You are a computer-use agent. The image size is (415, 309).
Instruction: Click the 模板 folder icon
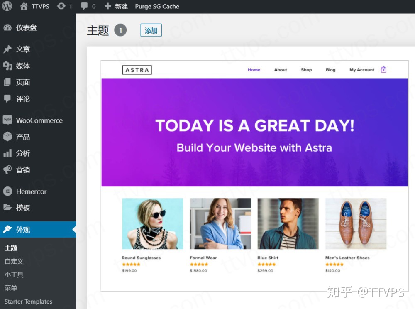7,207
